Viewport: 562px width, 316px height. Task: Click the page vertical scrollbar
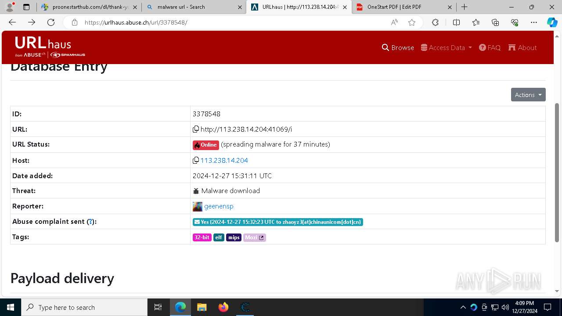(557, 172)
